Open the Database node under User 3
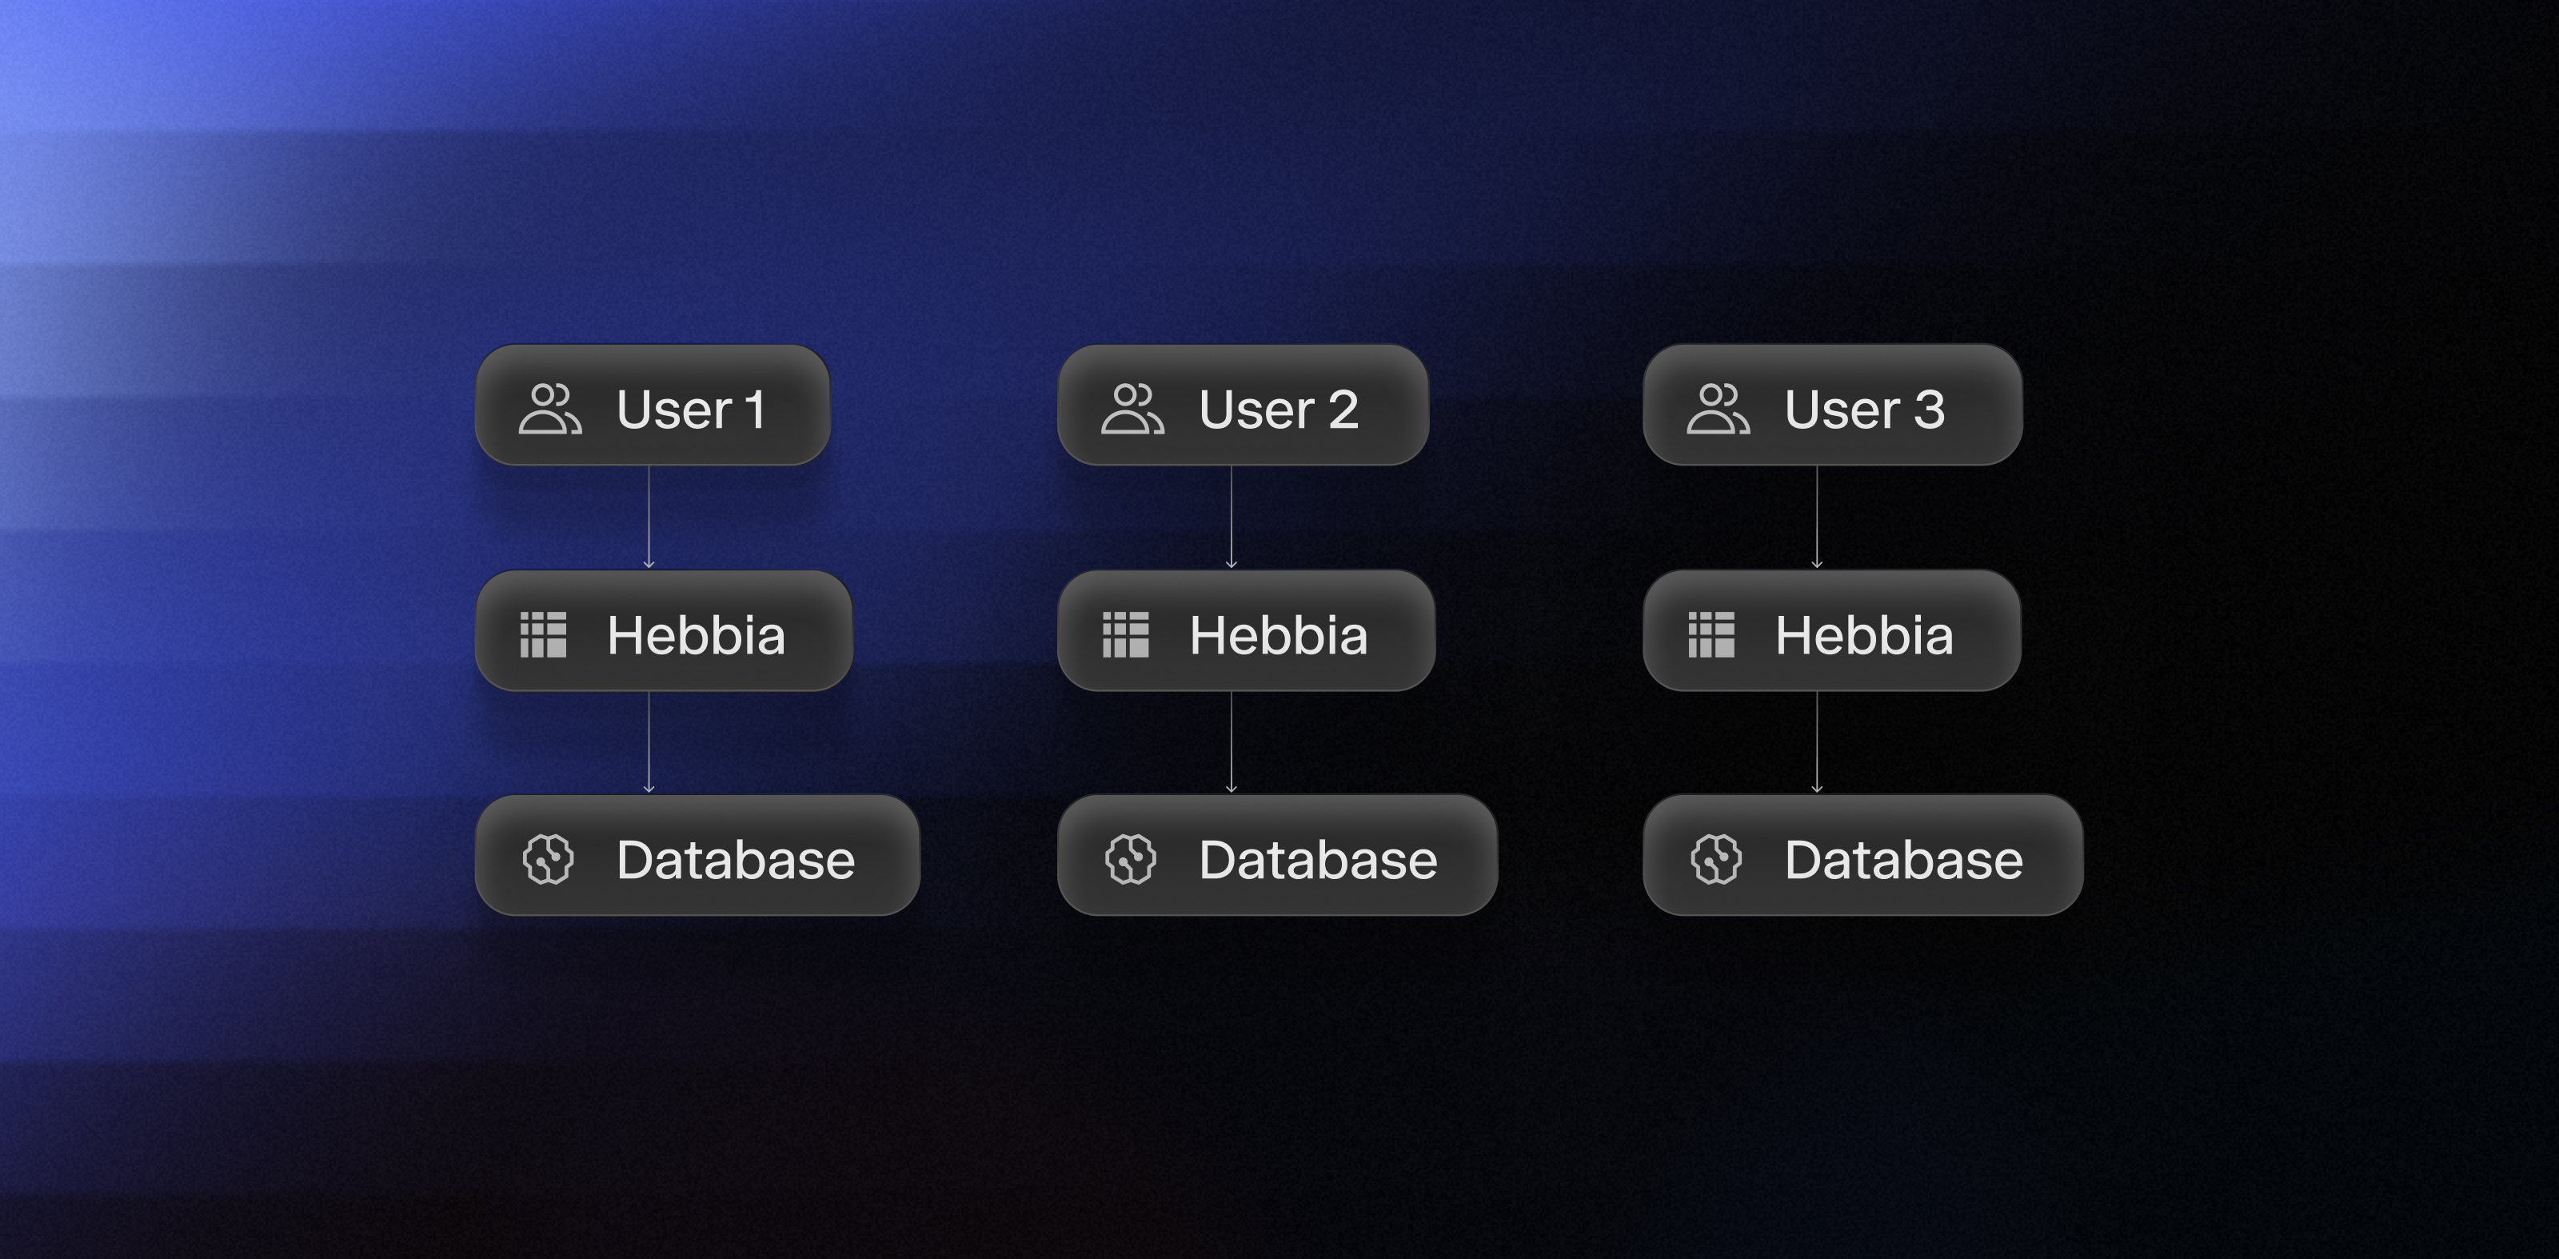This screenshot has height=1259, width=2559. click(1862, 858)
